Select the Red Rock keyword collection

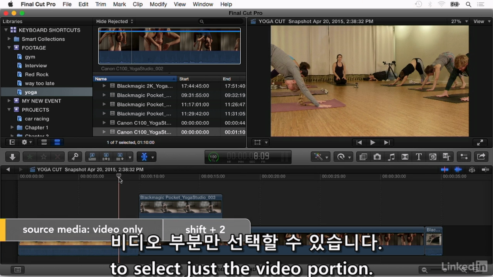(x=37, y=74)
